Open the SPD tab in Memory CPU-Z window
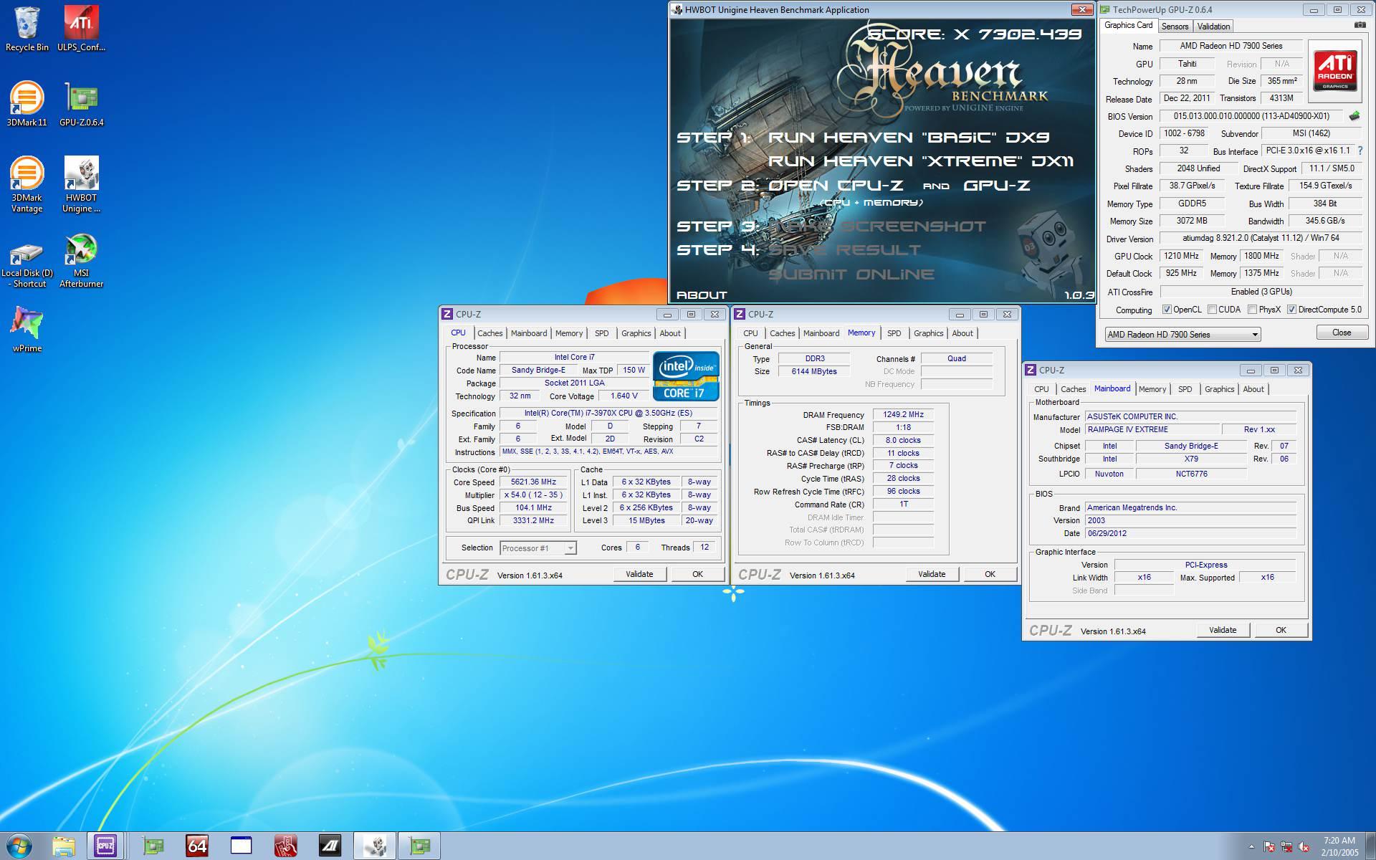The image size is (1376, 860). pos(894,333)
